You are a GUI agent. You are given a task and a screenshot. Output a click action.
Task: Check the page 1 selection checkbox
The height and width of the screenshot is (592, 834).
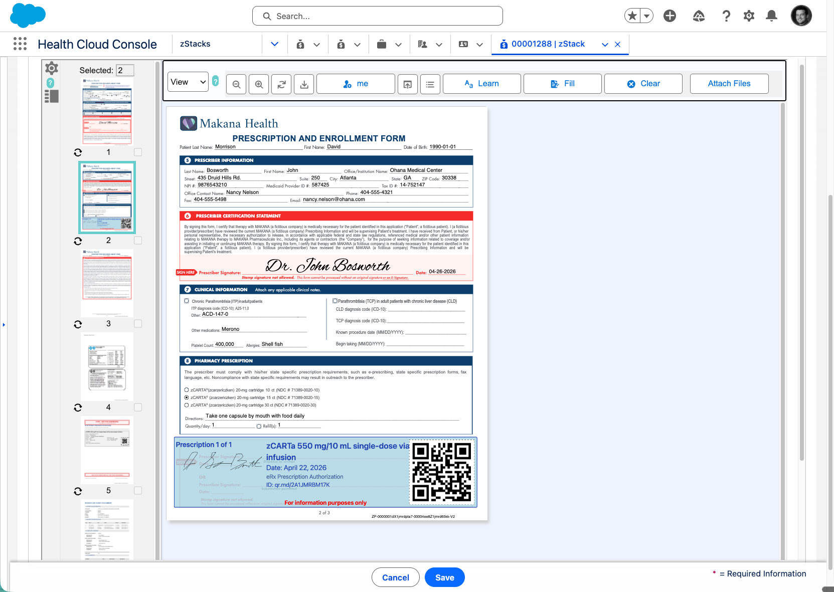click(138, 152)
